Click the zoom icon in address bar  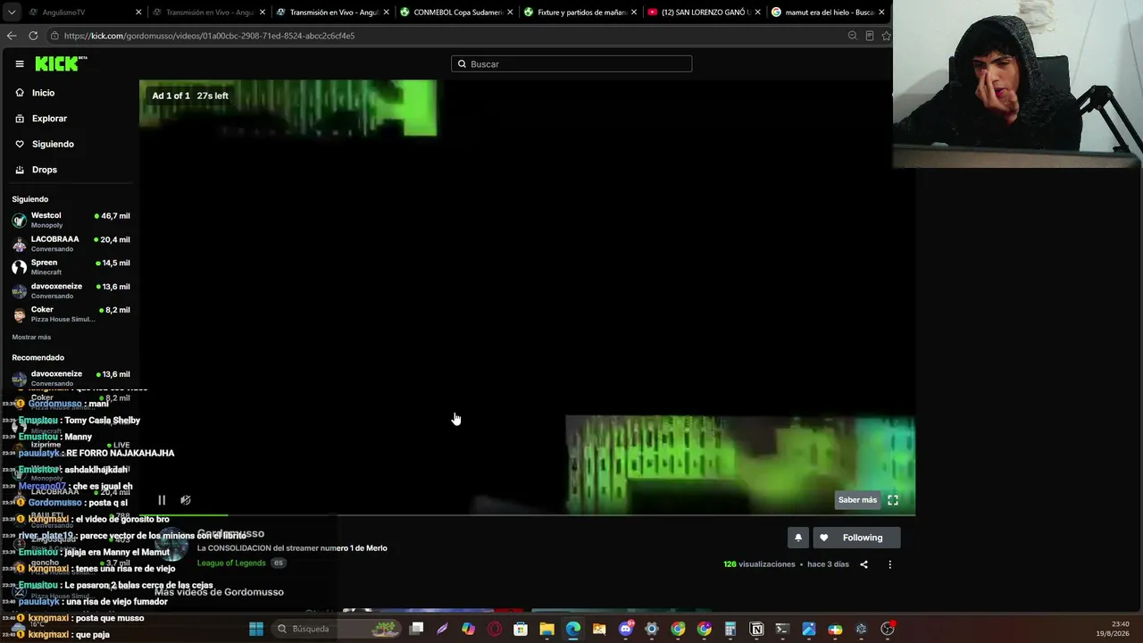coord(852,36)
